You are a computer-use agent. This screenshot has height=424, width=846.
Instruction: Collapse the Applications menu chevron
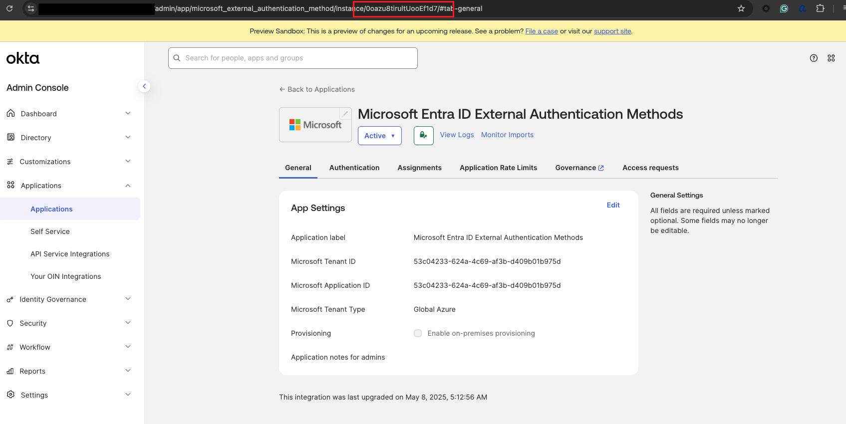pyautogui.click(x=128, y=185)
